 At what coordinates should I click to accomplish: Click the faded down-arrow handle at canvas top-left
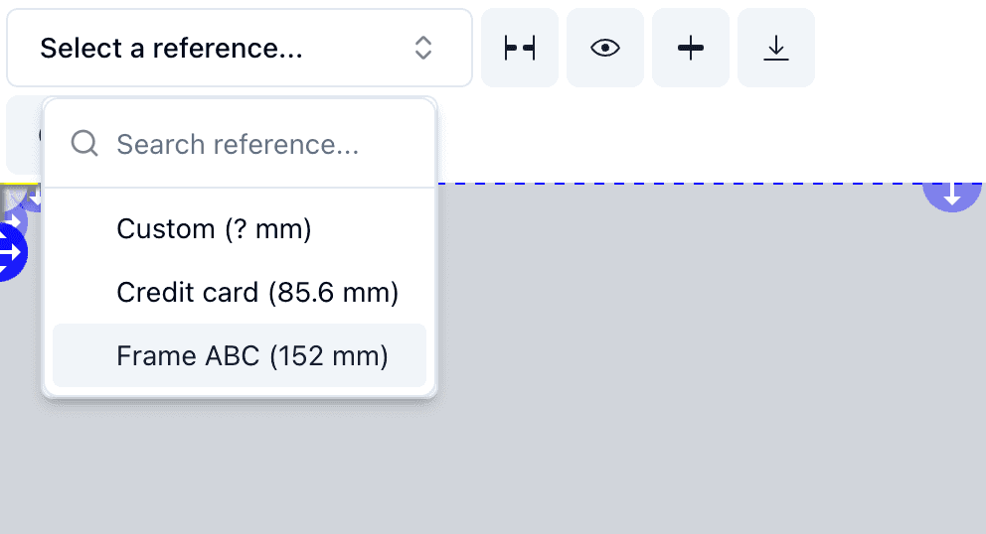pyautogui.click(x=33, y=199)
